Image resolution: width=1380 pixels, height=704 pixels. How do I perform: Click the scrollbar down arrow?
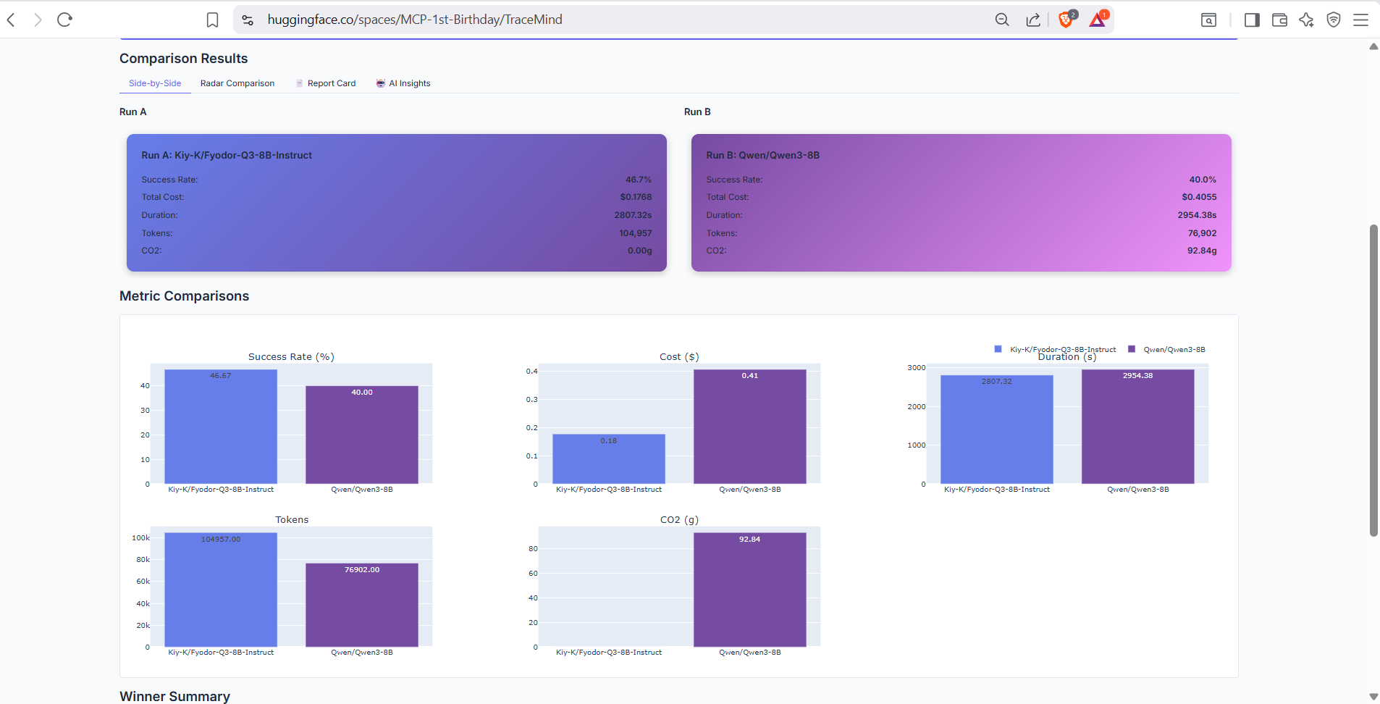point(1373,697)
